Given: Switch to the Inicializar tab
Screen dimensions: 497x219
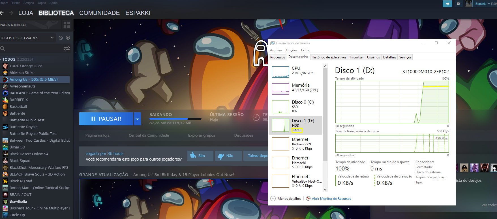Looking at the screenshot, I should point(357,57).
